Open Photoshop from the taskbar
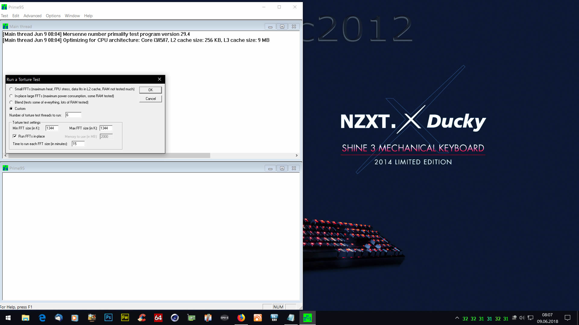 [x=108, y=318]
